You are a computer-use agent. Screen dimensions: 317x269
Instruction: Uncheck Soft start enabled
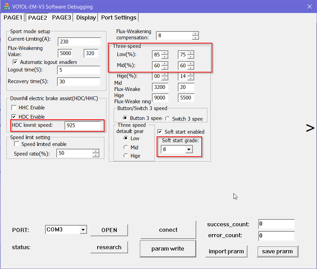(x=160, y=132)
